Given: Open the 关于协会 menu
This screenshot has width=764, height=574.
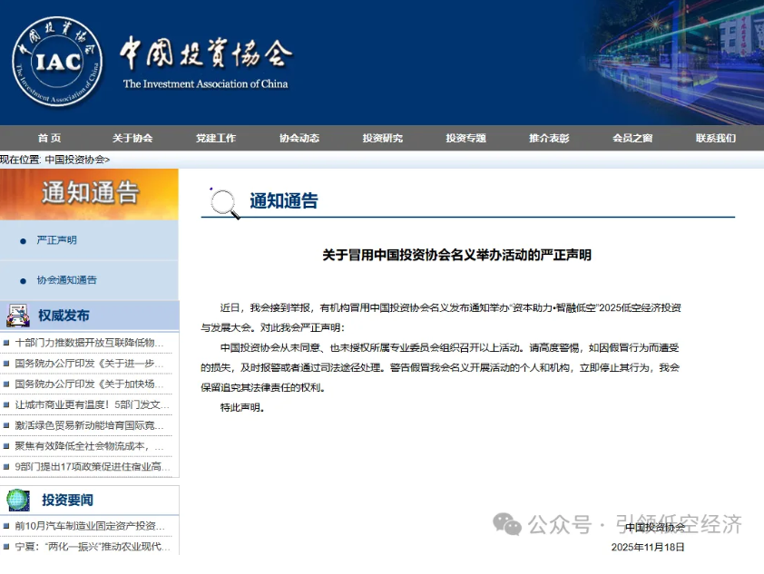Looking at the screenshot, I should click(132, 138).
